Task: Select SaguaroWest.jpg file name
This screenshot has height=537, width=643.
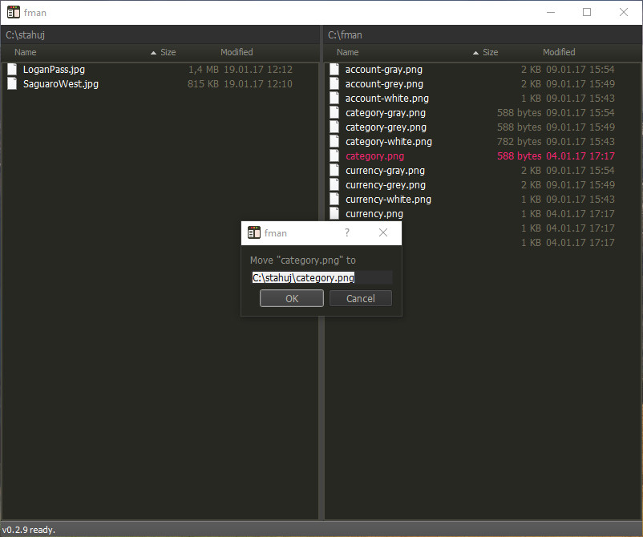Action: (61, 84)
